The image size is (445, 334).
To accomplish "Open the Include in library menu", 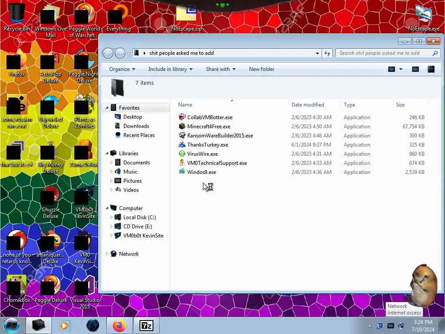I will [x=170, y=69].
